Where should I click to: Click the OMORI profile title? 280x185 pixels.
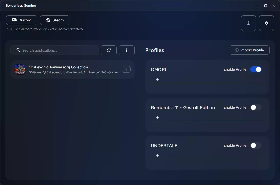(x=158, y=70)
